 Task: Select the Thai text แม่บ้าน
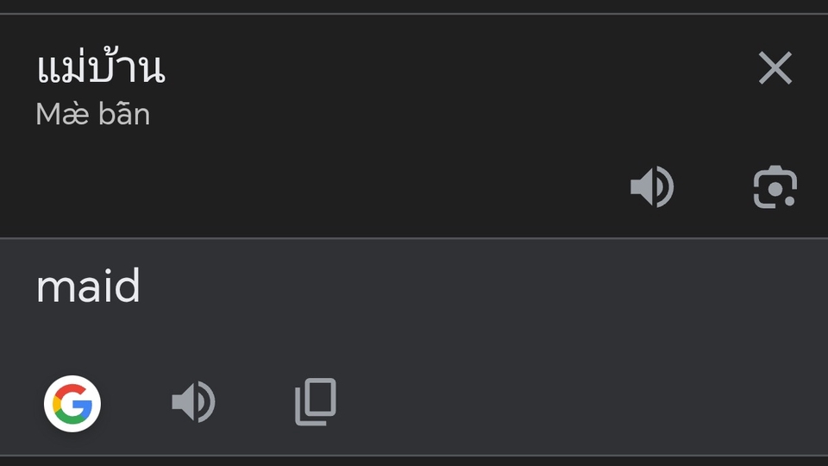(100, 69)
